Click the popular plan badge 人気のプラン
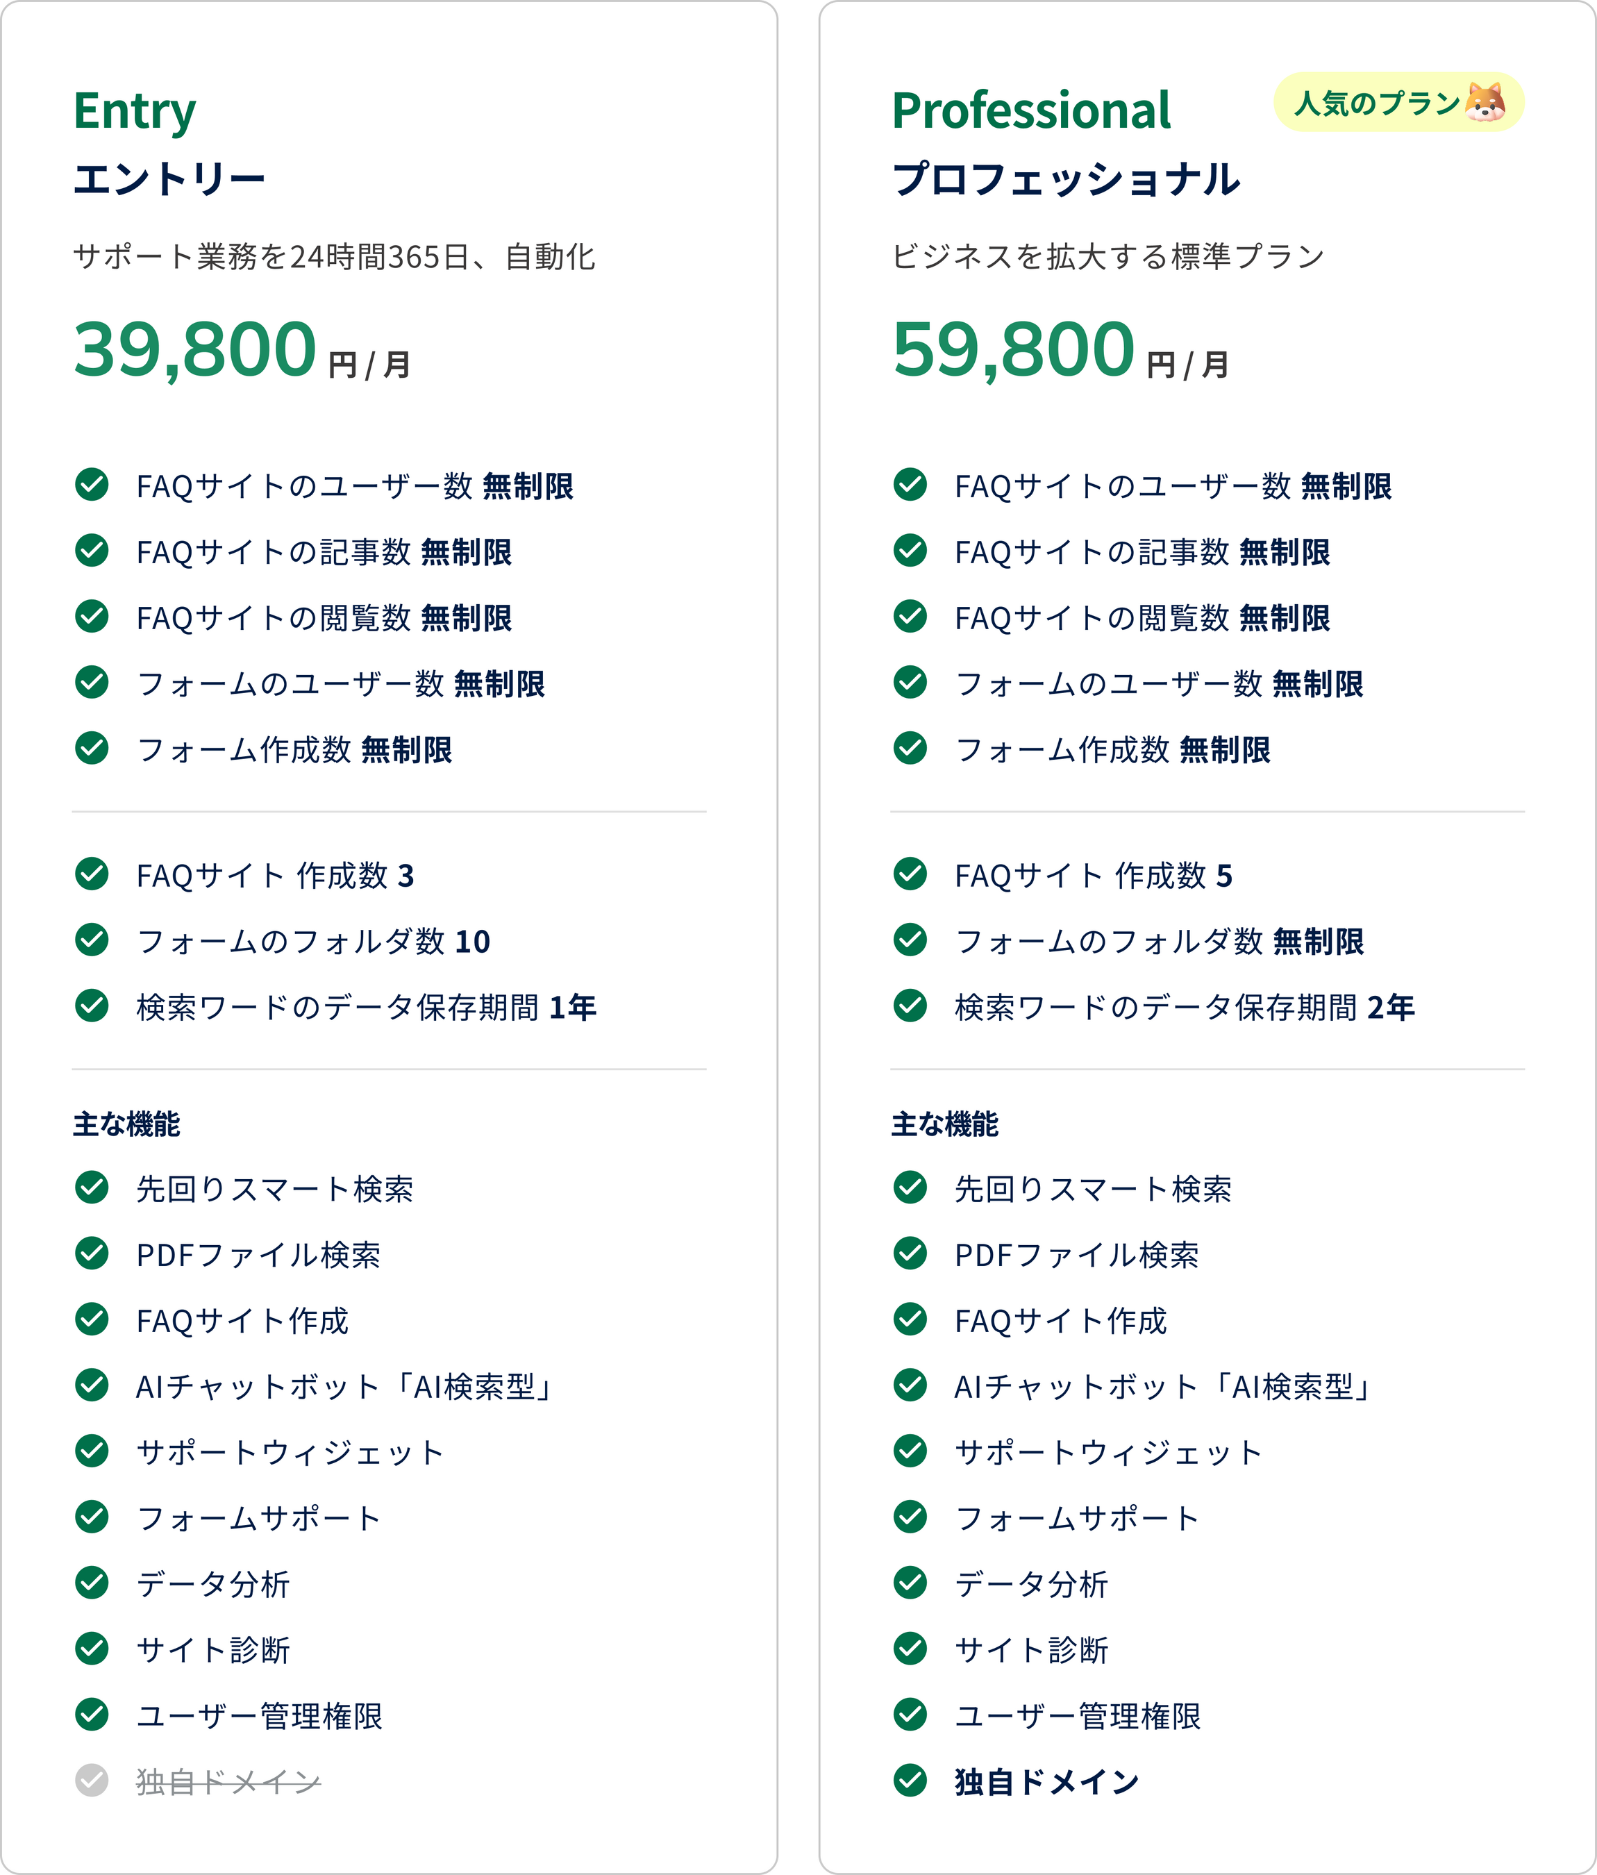This screenshot has width=1597, height=1875. [x=1378, y=103]
